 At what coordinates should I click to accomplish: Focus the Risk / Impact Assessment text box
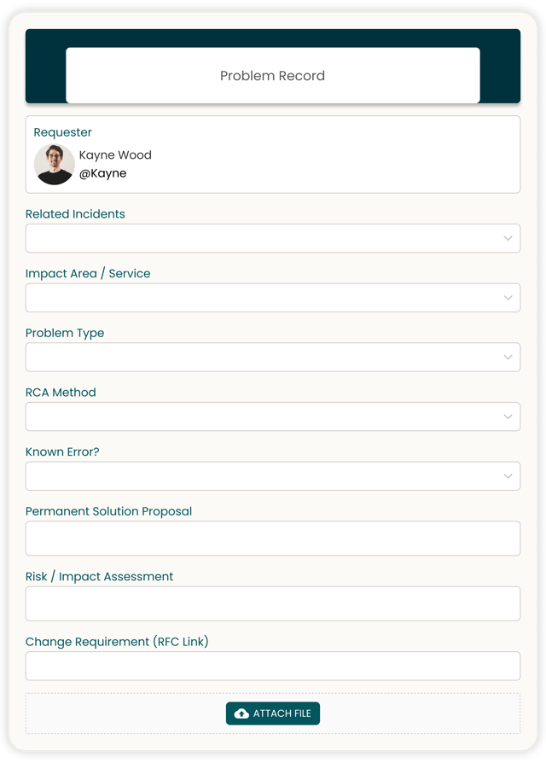click(x=273, y=603)
